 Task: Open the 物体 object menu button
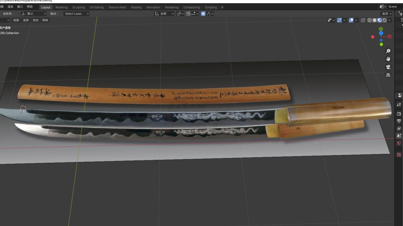pyautogui.click(x=45, y=20)
